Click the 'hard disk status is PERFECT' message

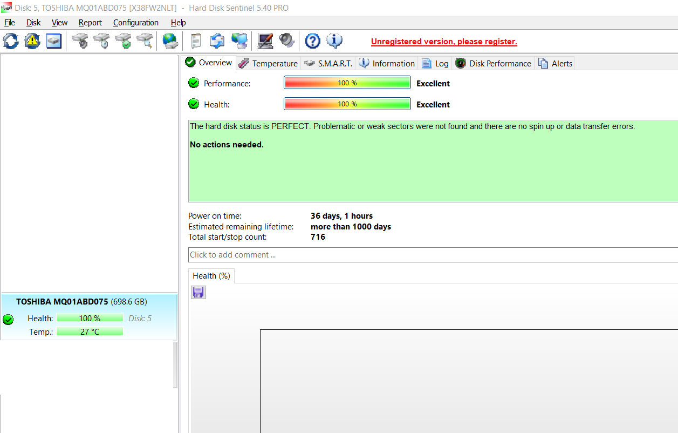[x=413, y=126]
